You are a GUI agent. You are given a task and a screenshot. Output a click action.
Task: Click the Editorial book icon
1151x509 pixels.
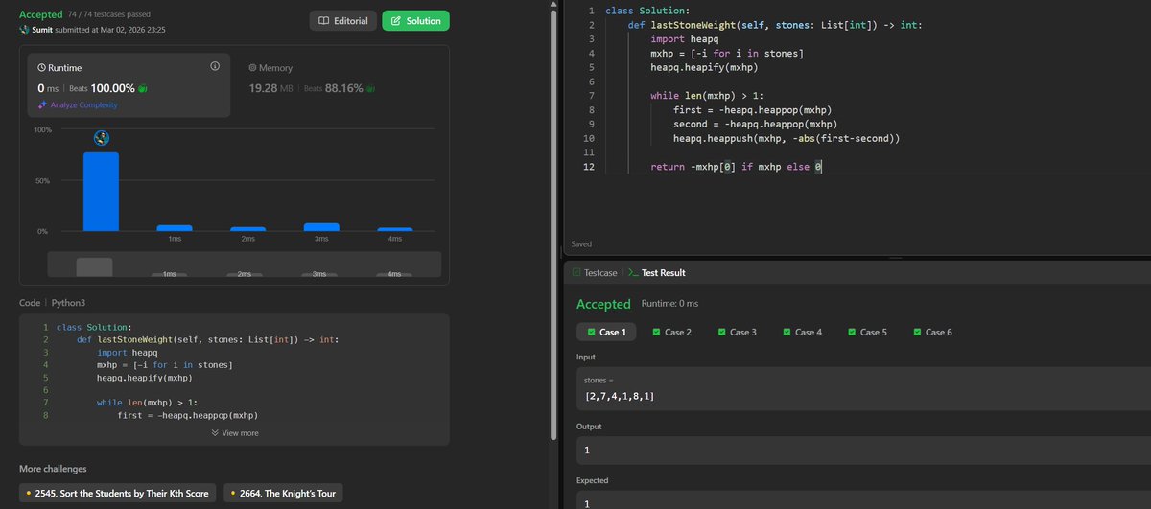324,20
